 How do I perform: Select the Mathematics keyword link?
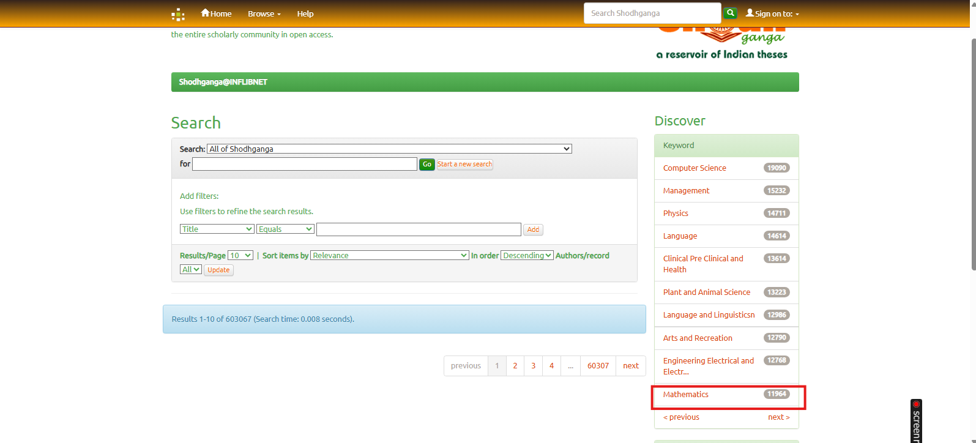point(685,395)
